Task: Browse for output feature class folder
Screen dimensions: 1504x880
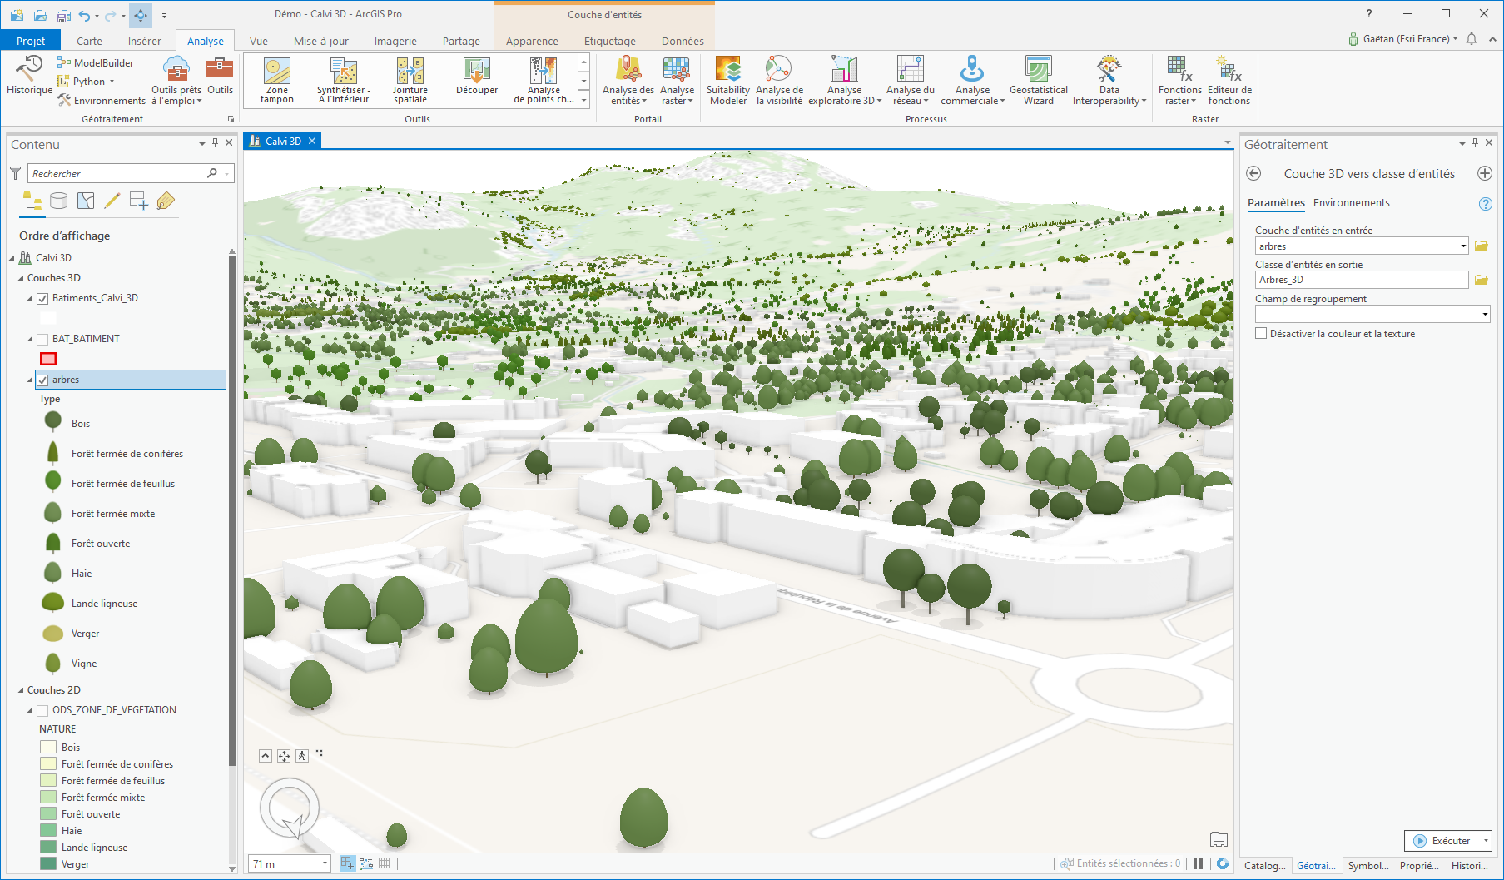Action: [x=1482, y=281]
